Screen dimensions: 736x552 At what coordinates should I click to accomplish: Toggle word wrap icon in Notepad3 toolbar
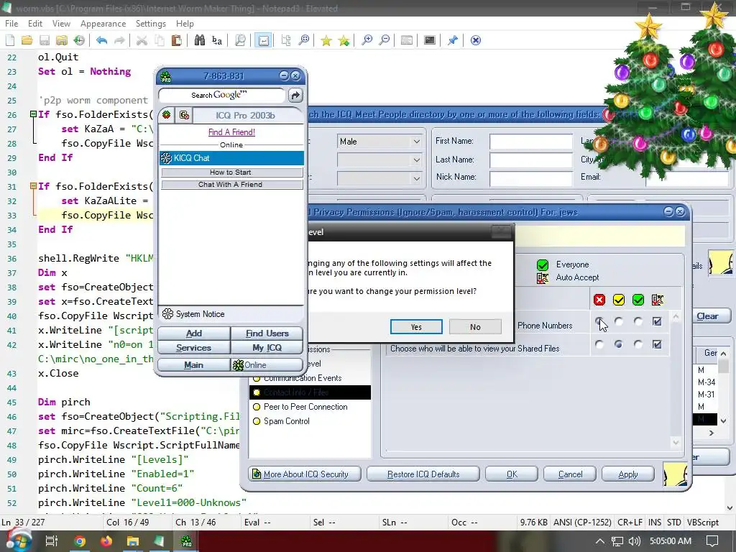point(263,40)
